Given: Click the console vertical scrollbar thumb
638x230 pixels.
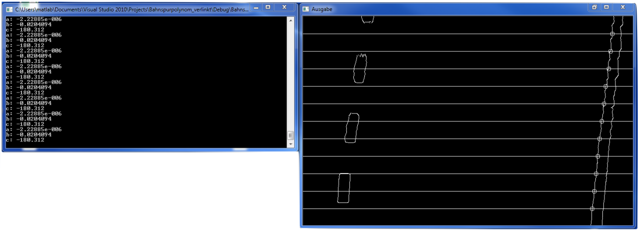Looking at the screenshot, I should [290, 135].
